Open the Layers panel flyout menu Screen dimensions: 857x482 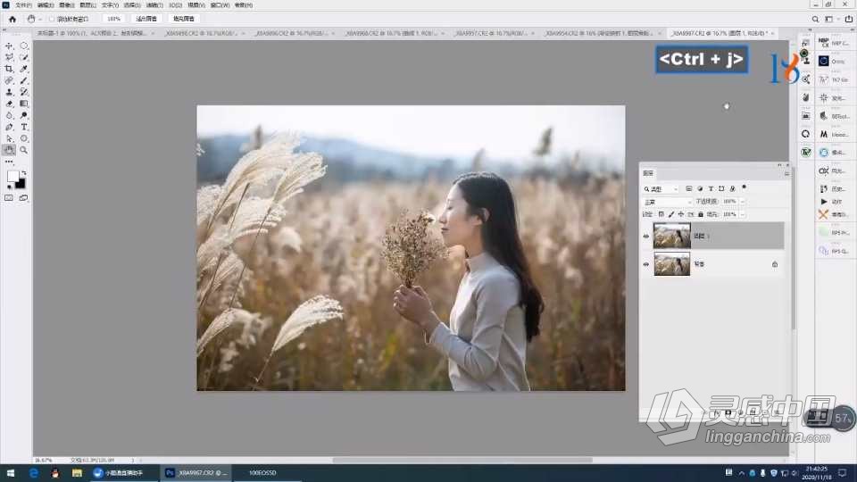tap(786, 173)
